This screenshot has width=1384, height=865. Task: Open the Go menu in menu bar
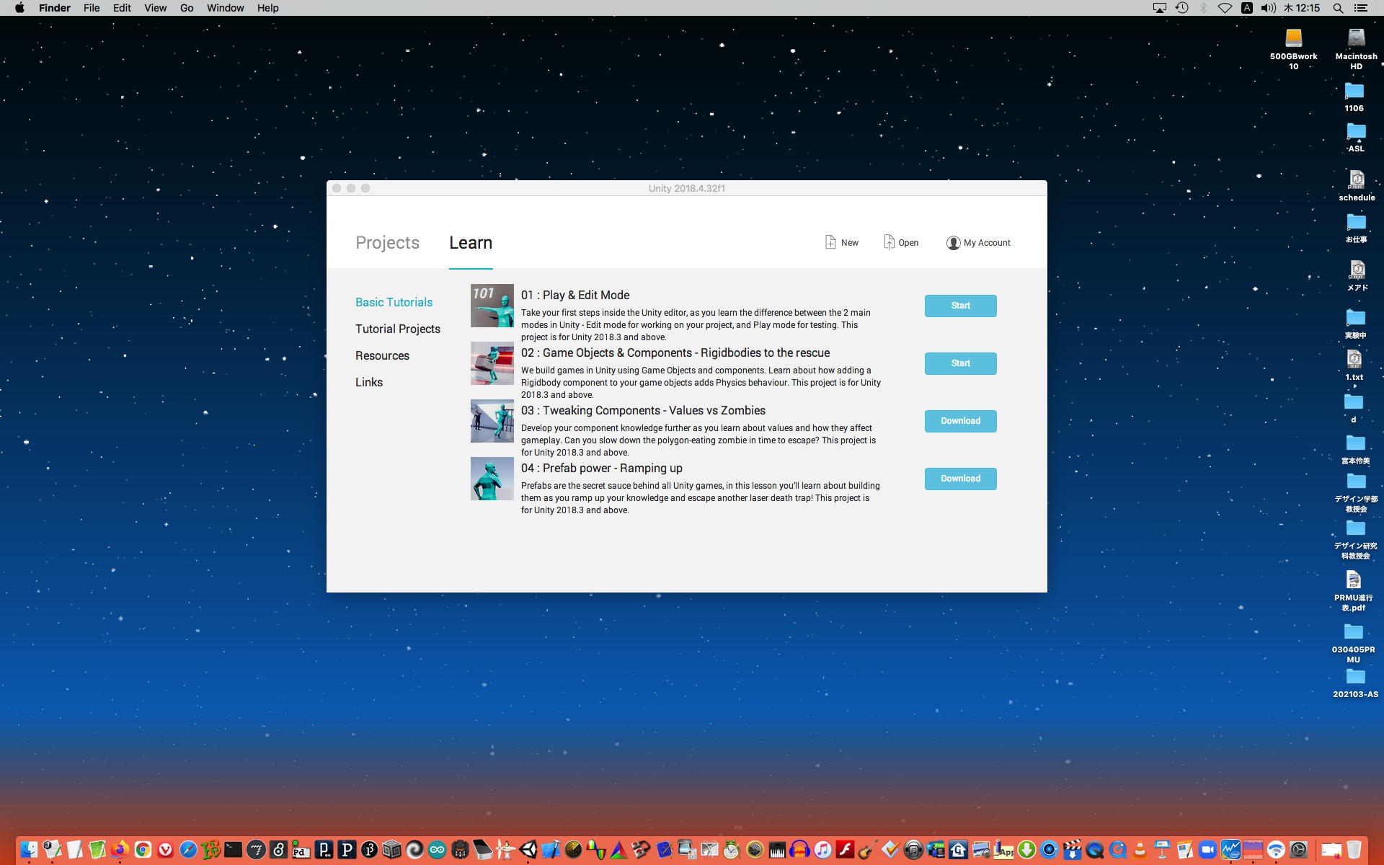(x=187, y=8)
